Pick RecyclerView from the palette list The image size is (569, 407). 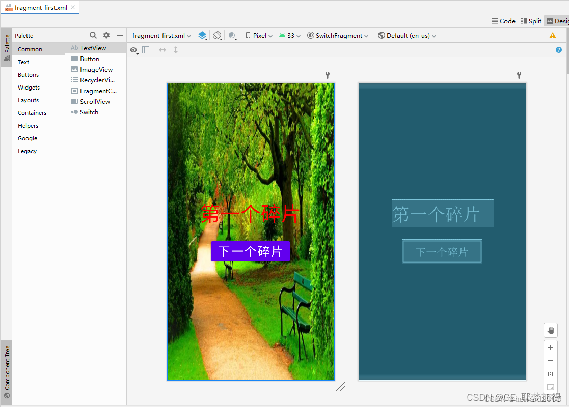[x=96, y=80]
